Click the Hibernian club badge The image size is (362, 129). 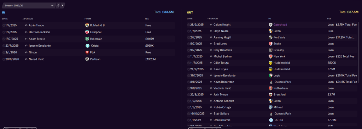point(87,39)
